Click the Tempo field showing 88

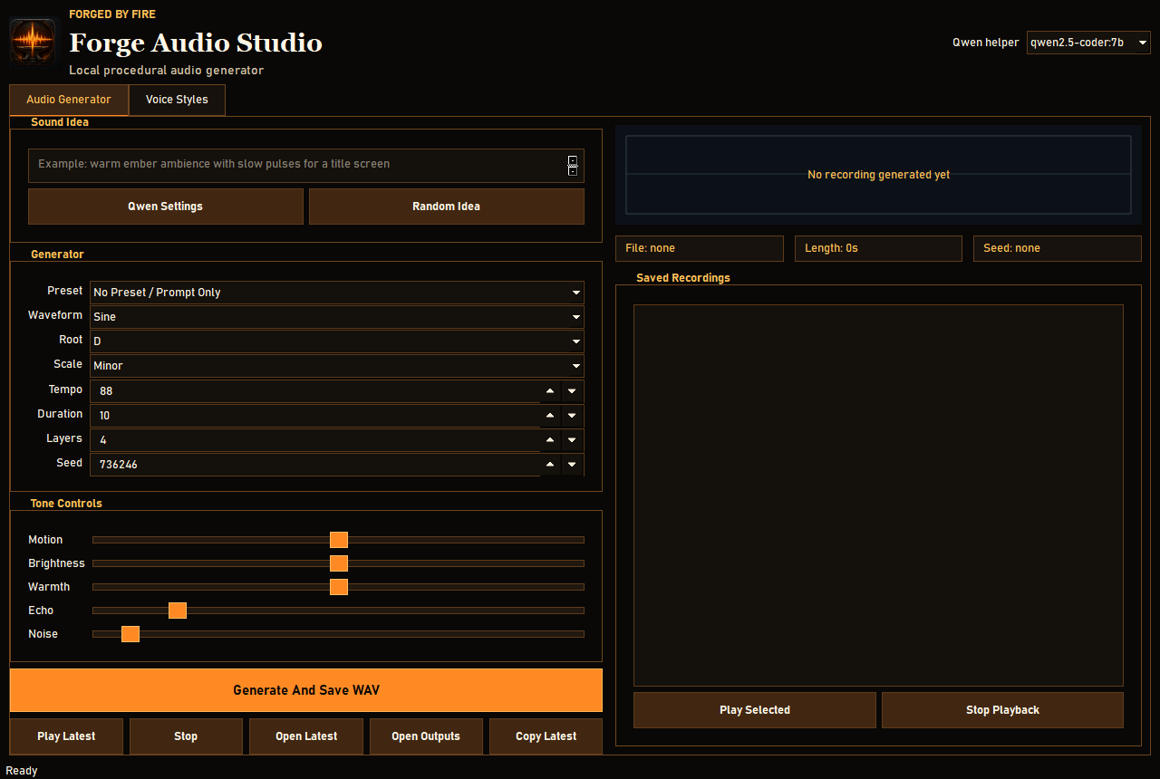(314, 391)
